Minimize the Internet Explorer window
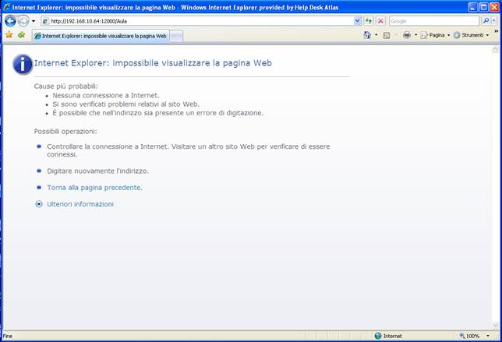 [473, 7]
